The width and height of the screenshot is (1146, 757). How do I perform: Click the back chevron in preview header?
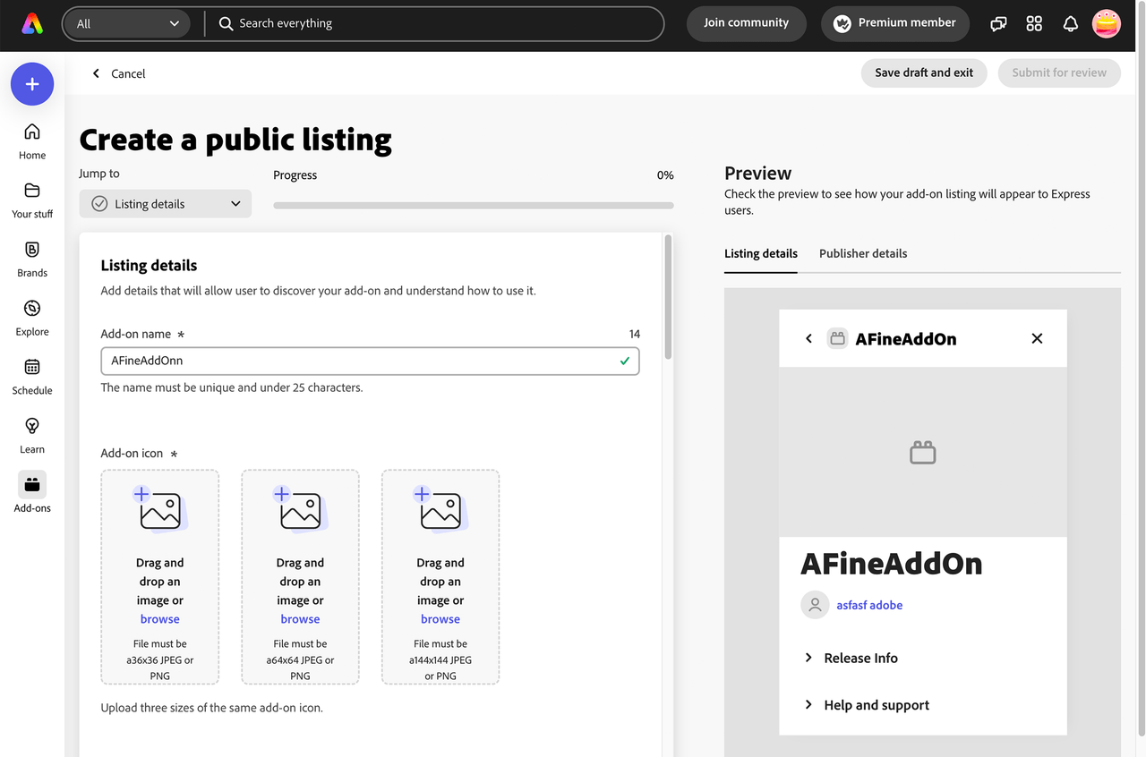[808, 338]
